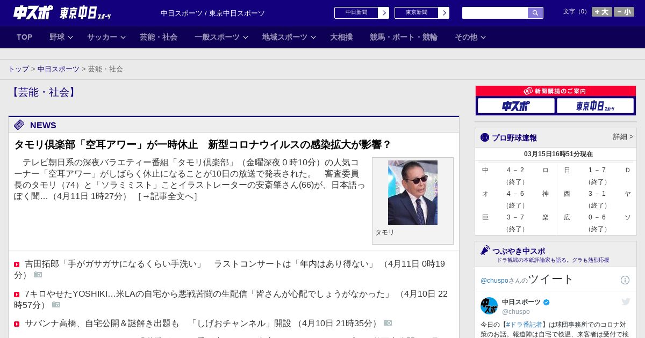The width and height of the screenshot is (645, 338).
Task: Click 中スポ subscription banner button
Action: point(516,106)
